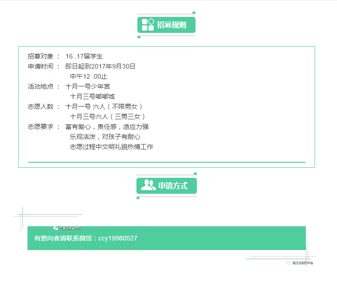Click the 申请方式 header badge
Viewport: 337px width, 282px height.
coord(167,186)
